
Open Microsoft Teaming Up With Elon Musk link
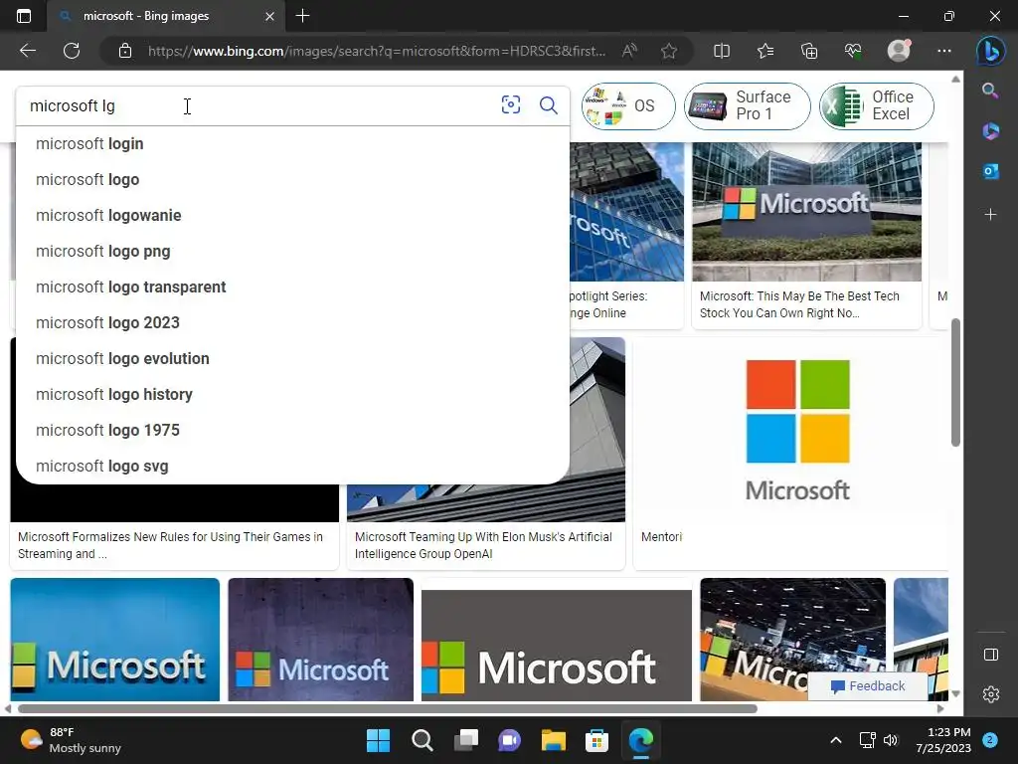coord(483,545)
